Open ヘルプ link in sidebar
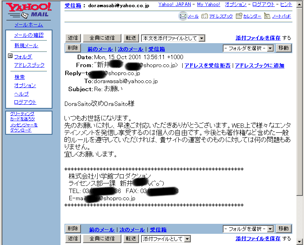 [21, 94]
